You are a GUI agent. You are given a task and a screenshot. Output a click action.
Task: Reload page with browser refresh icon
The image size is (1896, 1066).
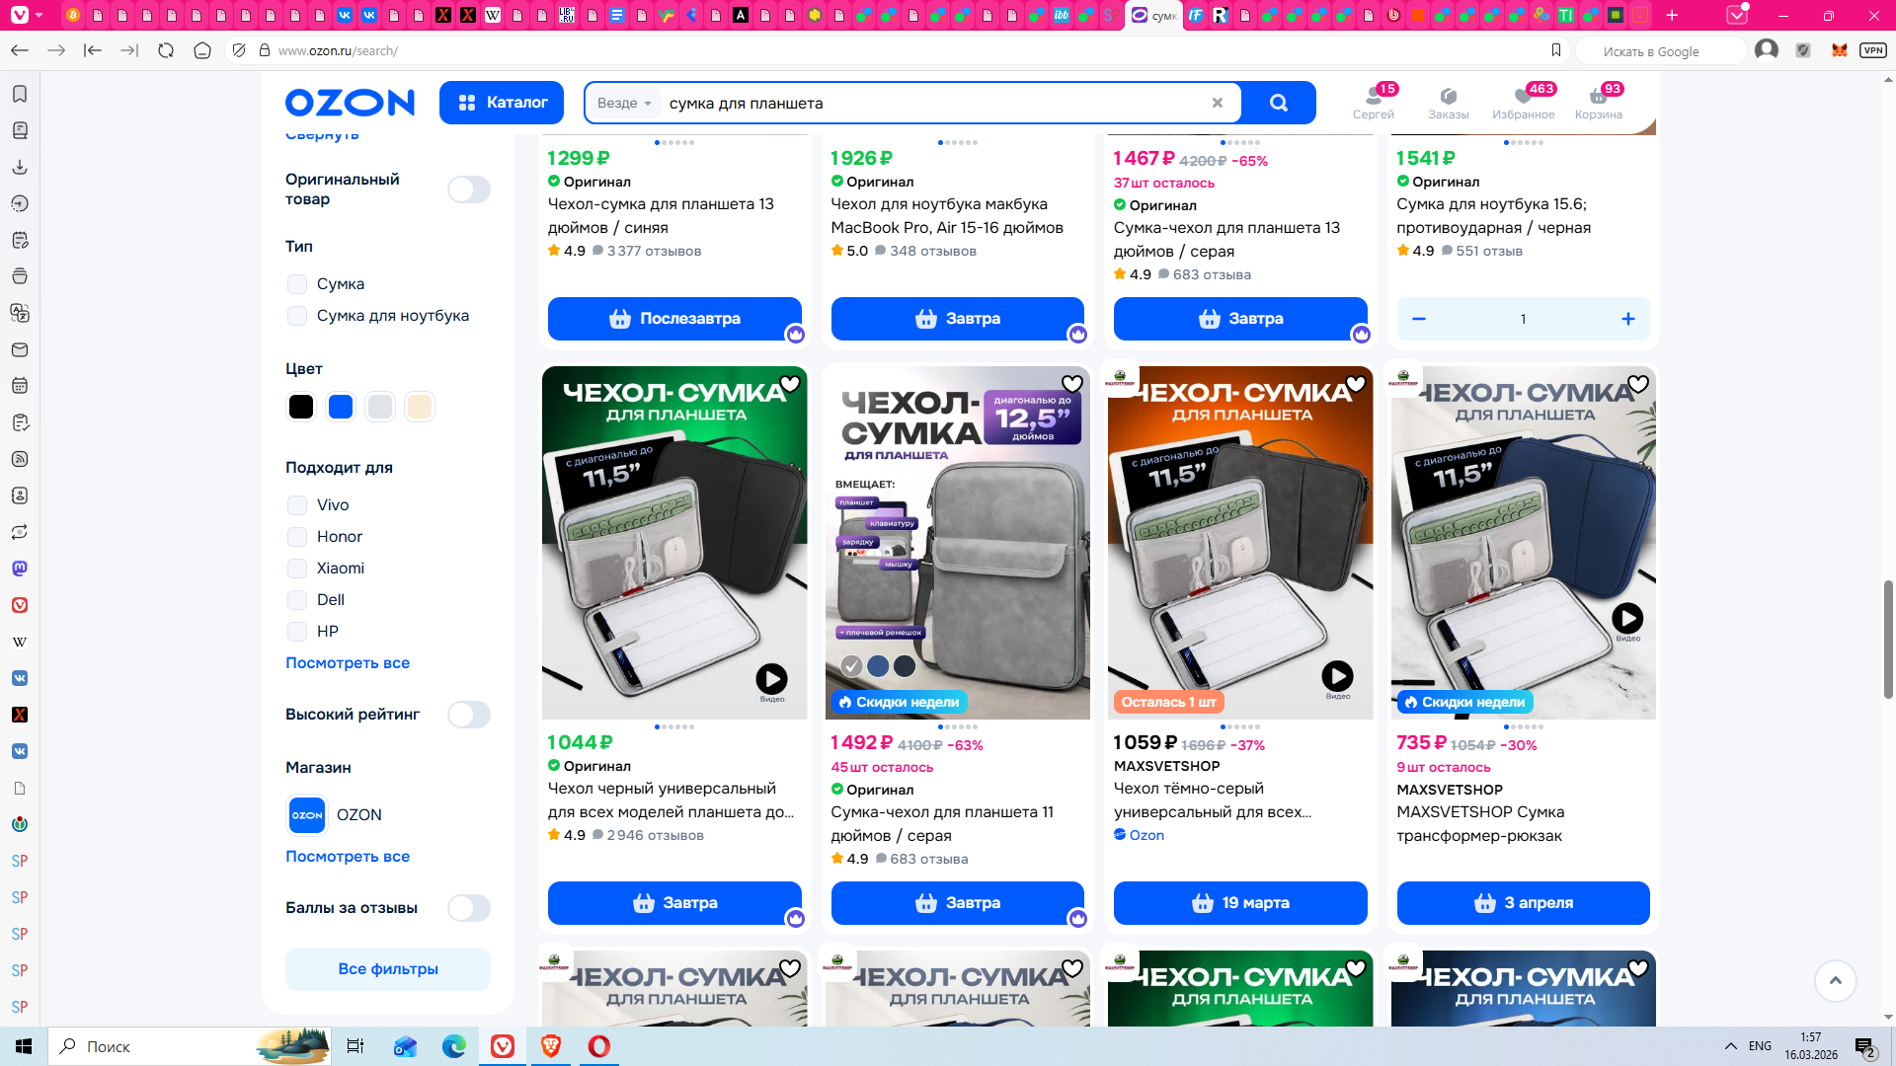point(166,50)
